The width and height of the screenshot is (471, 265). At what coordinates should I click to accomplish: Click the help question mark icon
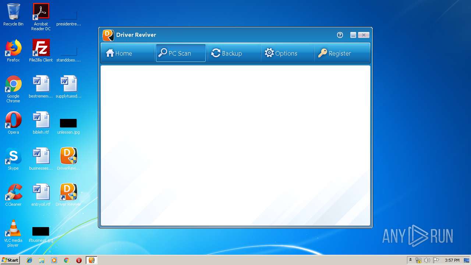[x=340, y=35]
